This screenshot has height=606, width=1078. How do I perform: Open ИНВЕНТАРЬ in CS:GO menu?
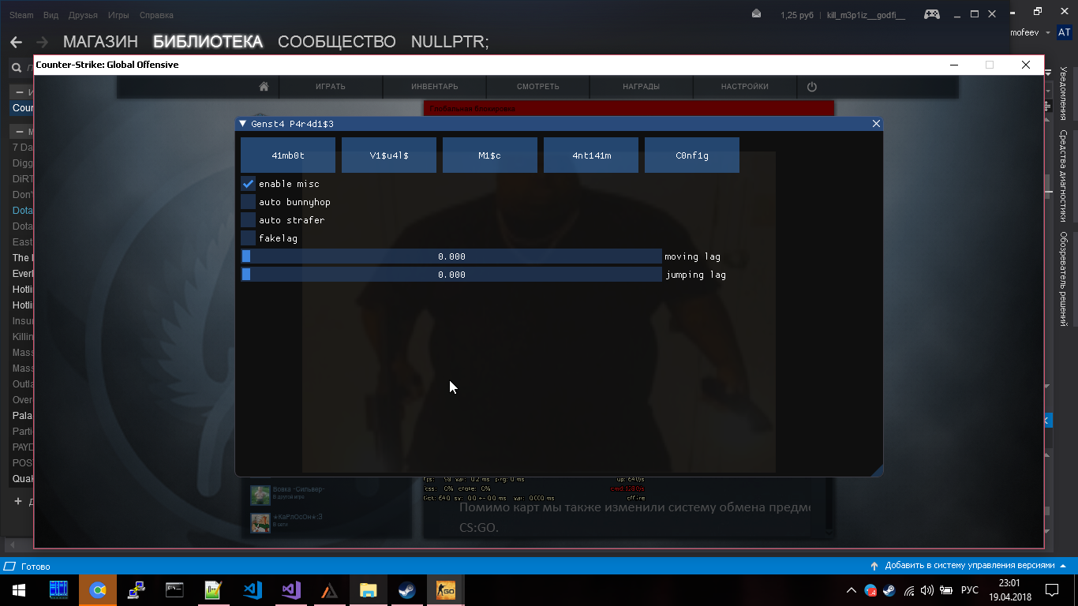[435, 87]
